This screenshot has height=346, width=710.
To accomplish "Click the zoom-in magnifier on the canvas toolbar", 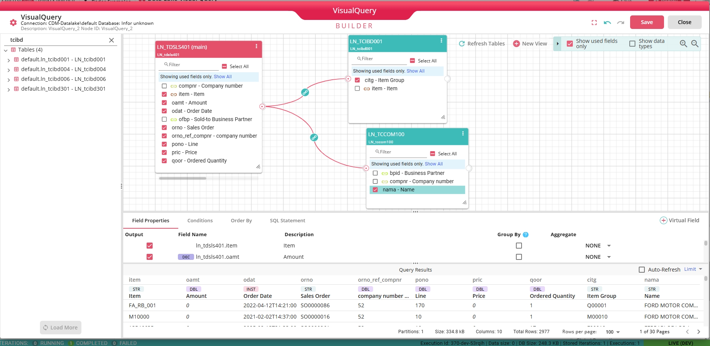I will click(x=683, y=44).
